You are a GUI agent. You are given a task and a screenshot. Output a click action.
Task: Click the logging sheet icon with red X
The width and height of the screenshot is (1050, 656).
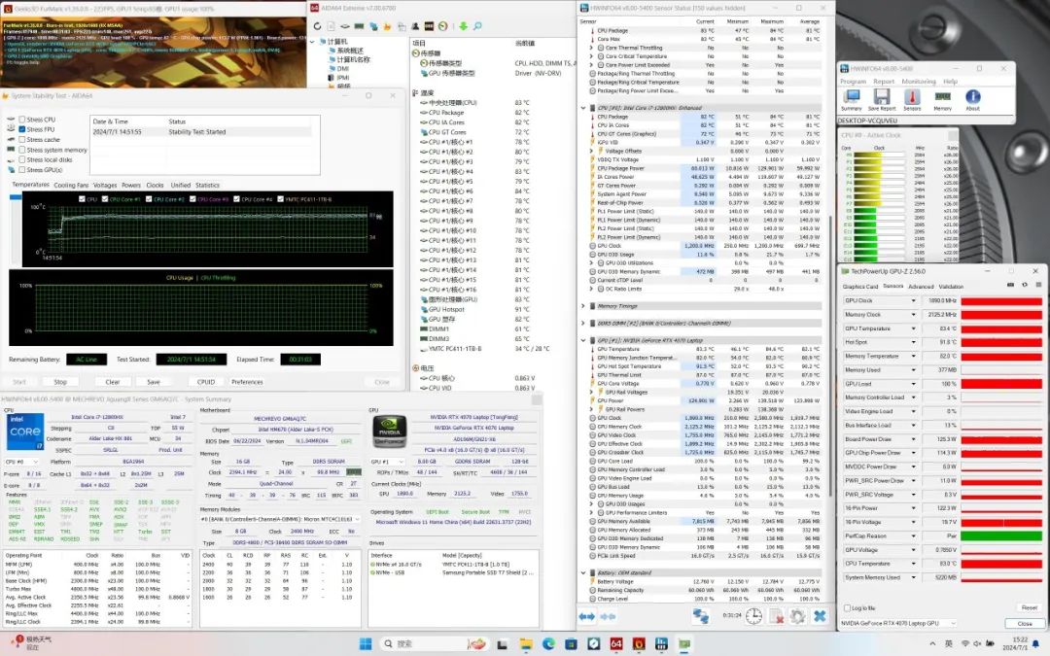(x=776, y=616)
